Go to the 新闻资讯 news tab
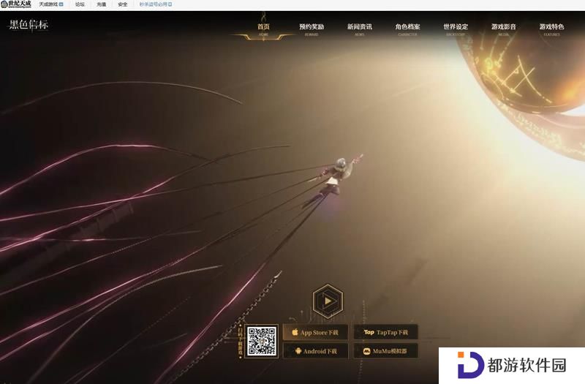The height and width of the screenshot is (384, 585). [359, 28]
